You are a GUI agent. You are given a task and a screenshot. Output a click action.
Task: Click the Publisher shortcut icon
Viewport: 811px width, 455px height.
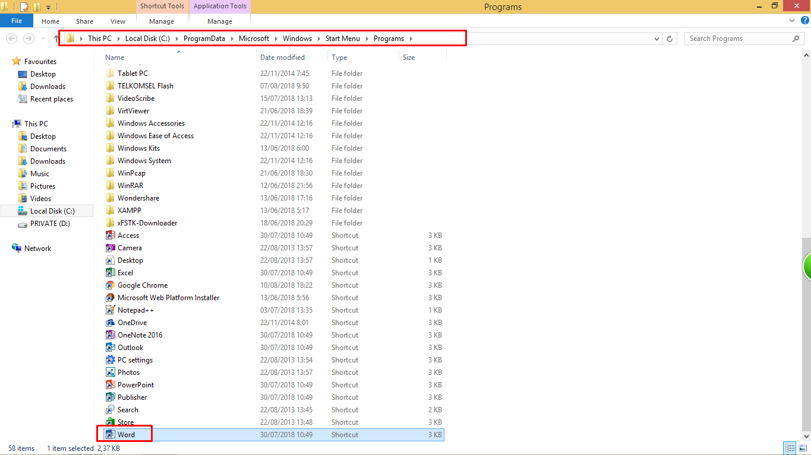[110, 397]
